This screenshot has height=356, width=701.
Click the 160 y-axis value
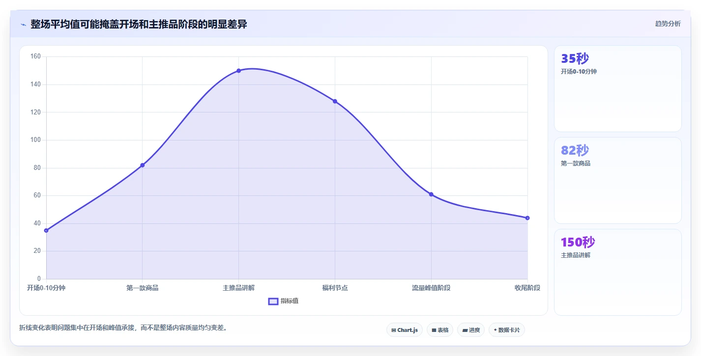(35, 56)
